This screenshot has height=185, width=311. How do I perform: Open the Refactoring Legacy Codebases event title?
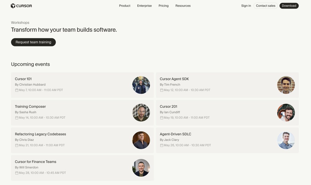coord(40,134)
